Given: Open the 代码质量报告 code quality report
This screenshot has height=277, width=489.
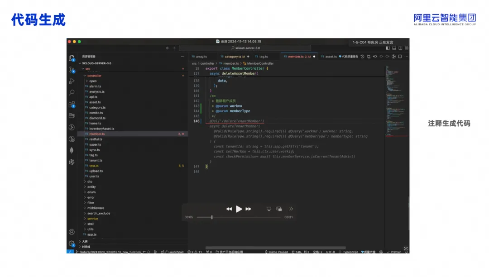Looking at the screenshot, I should pos(348,57).
